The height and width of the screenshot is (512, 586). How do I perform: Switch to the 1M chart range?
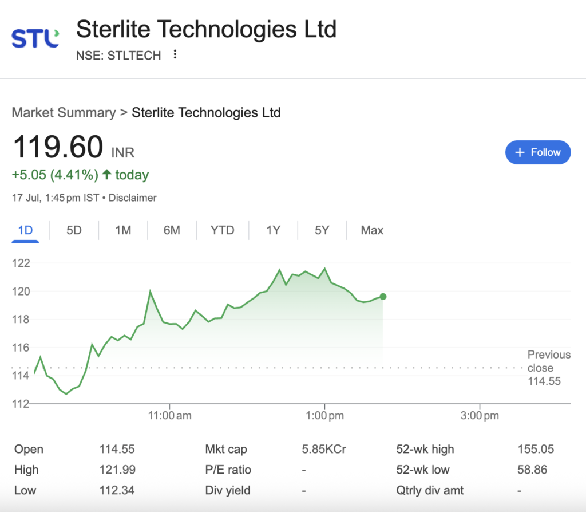click(x=123, y=230)
